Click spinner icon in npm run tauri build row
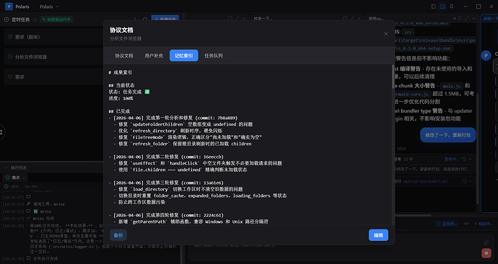This screenshot has height=264, width=498. 464,181
